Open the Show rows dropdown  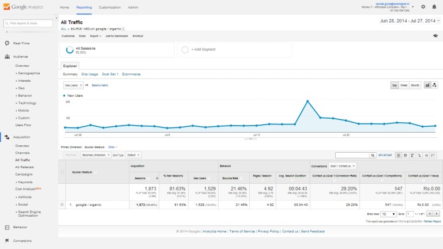[x=387, y=214]
